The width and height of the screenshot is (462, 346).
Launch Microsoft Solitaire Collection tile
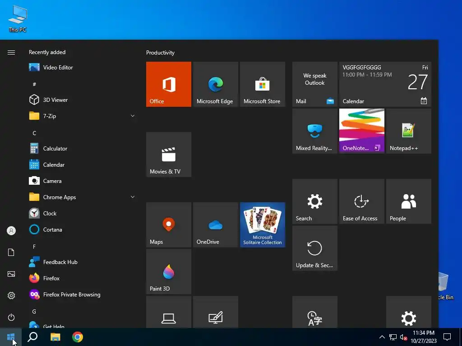click(263, 225)
